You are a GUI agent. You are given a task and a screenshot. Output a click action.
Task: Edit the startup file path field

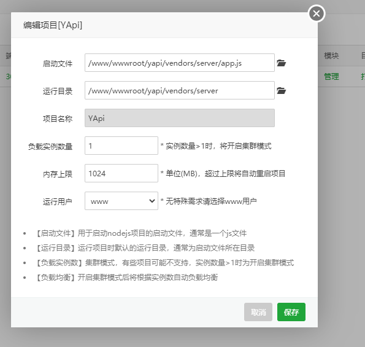click(x=180, y=63)
